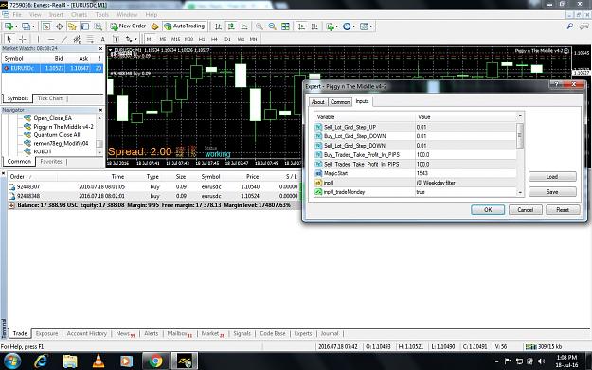This screenshot has width=592, height=370.
Task: Toggle the Market Watch panel icon
Action: pyautogui.click(x=46, y=26)
